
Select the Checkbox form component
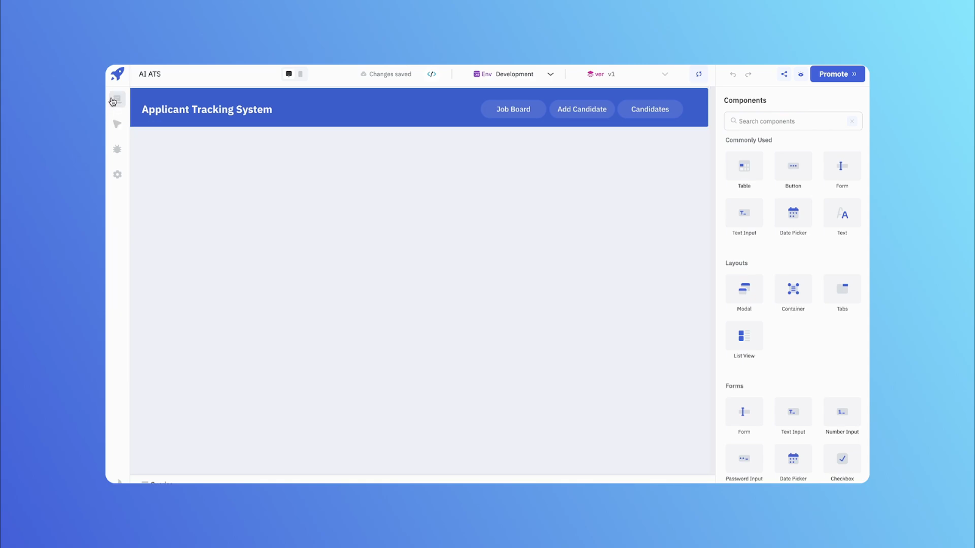tap(842, 458)
